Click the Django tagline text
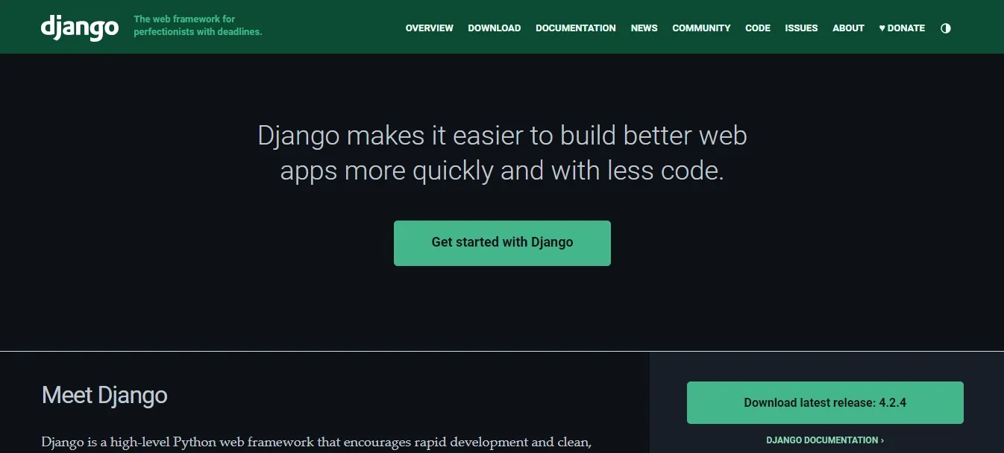Viewport: 1004px width, 453px height. click(x=198, y=26)
